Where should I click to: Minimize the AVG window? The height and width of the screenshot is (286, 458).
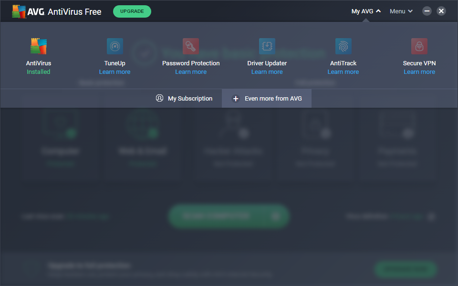click(x=427, y=11)
